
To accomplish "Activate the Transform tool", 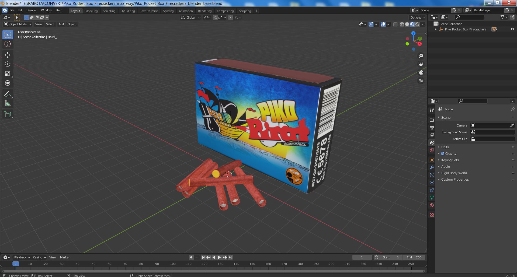I will pyautogui.click(x=8, y=83).
